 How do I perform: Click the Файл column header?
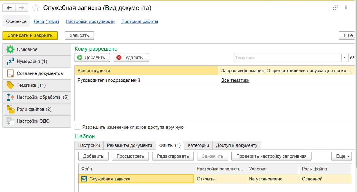(x=136, y=169)
